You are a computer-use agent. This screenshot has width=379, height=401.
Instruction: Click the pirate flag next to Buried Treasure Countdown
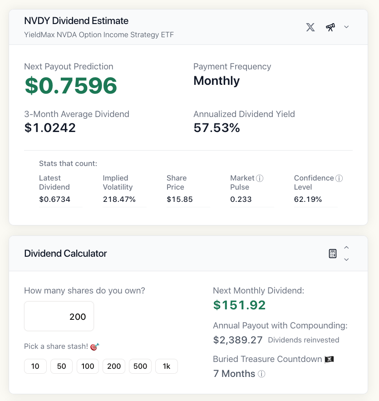coord(330,359)
